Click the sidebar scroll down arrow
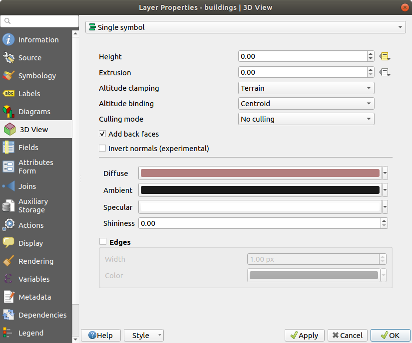Image resolution: width=412 pixels, height=343 pixels. pos(75,340)
